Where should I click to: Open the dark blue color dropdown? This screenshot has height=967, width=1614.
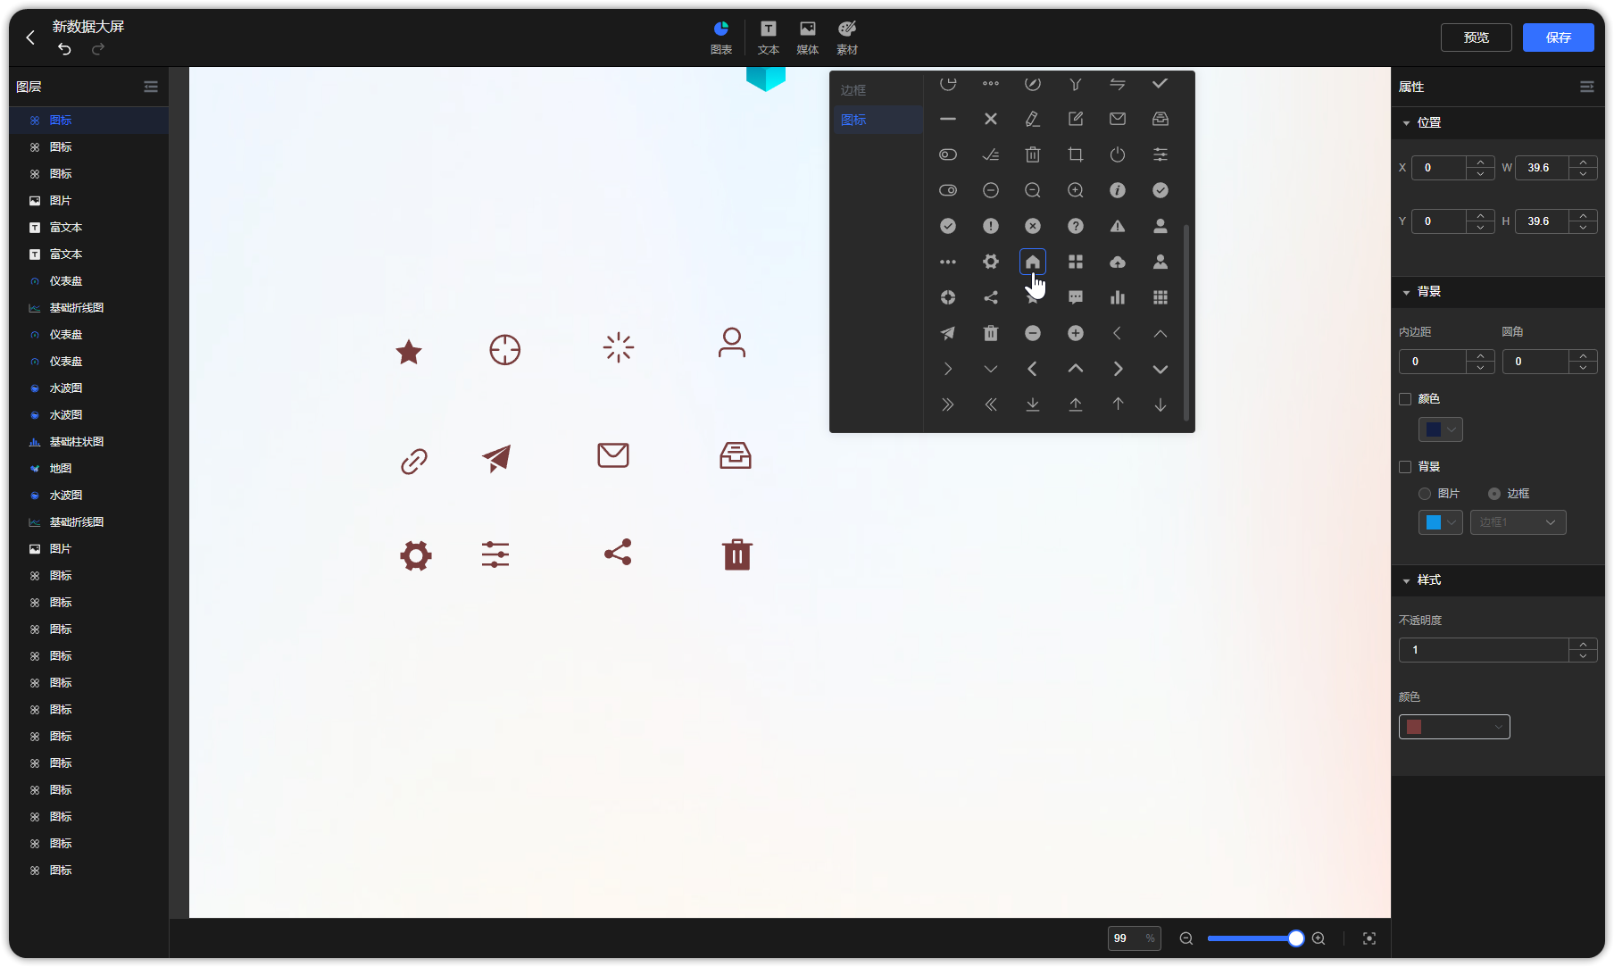[1440, 429]
